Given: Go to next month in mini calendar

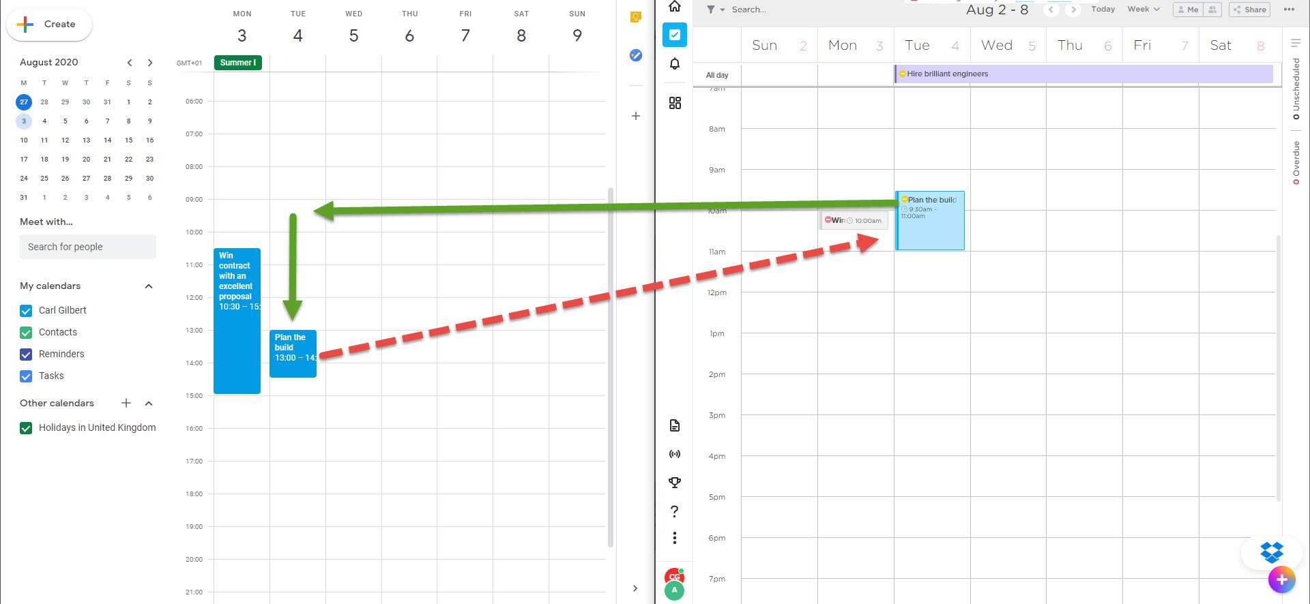Looking at the screenshot, I should [150, 63].
